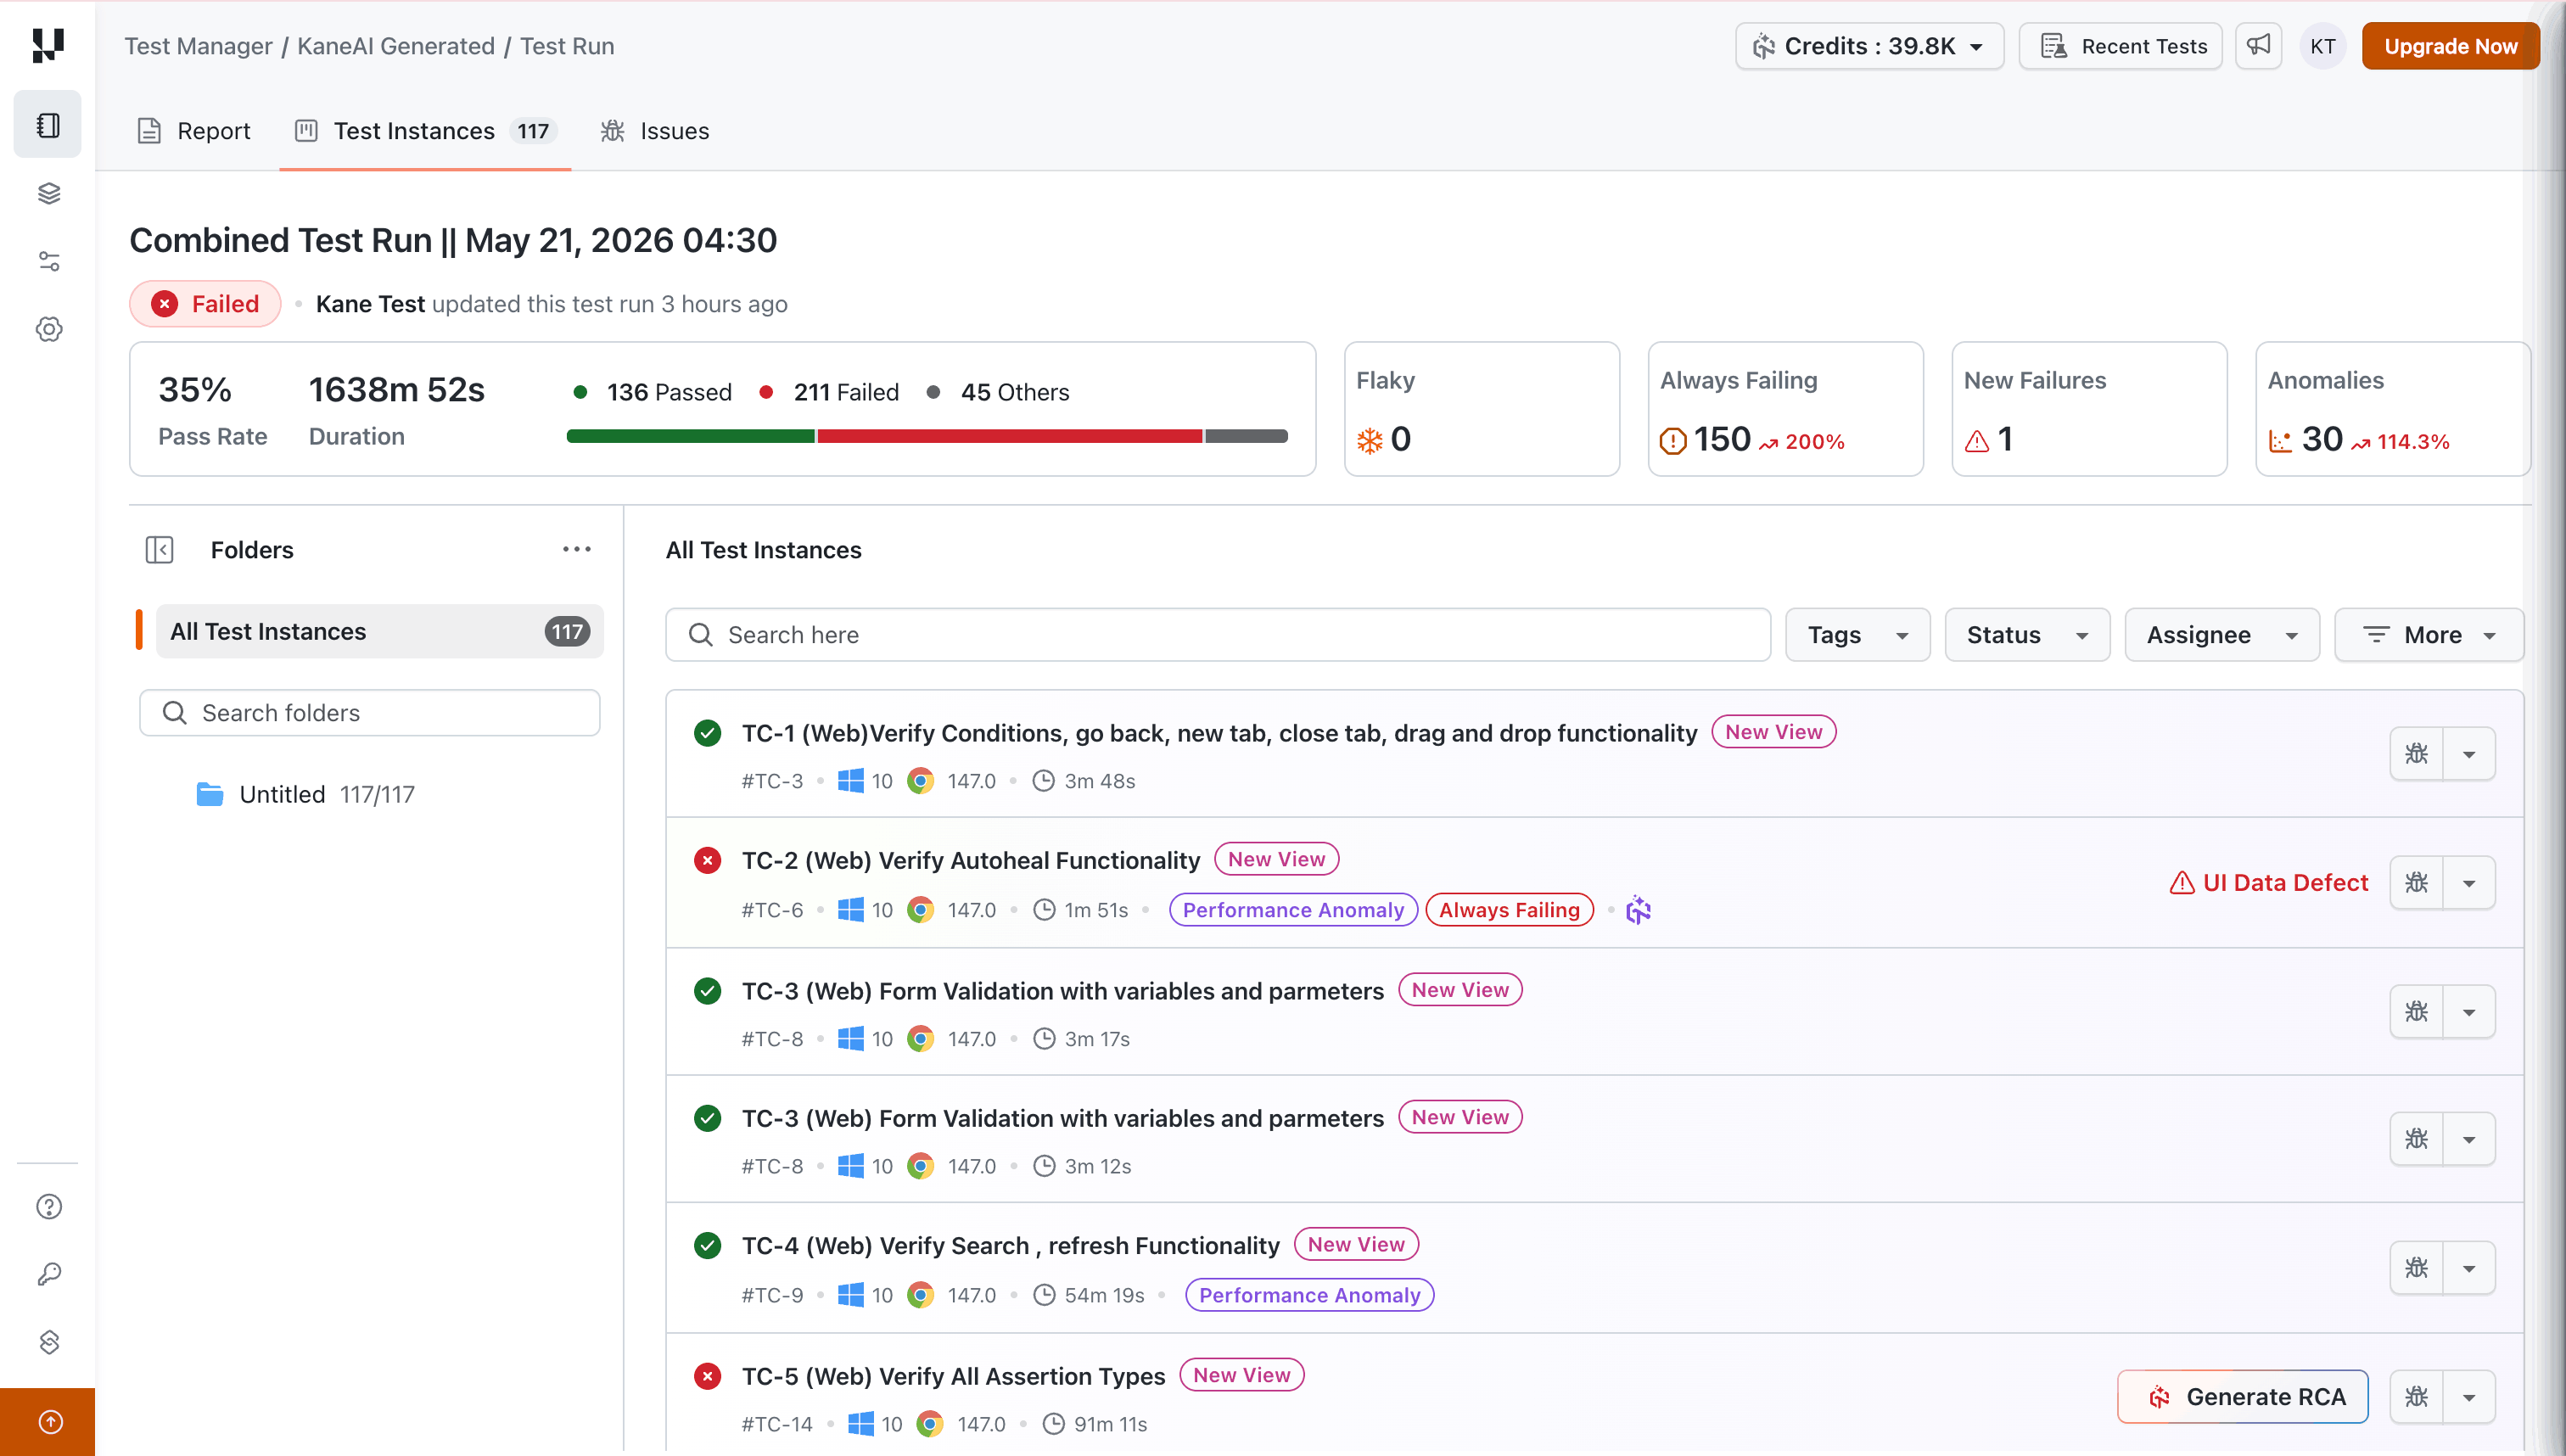Screen dimensions: 2566x1456
Task: Click the green passed segment of the results bar
Action: [x=690, y=436]
